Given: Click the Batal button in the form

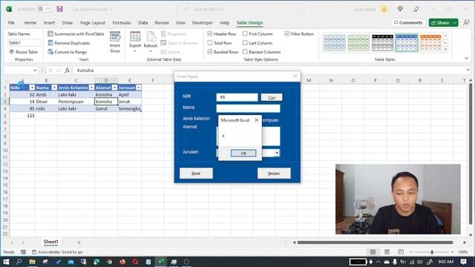Looking at the screenshot, I should [x=196, y=174].
